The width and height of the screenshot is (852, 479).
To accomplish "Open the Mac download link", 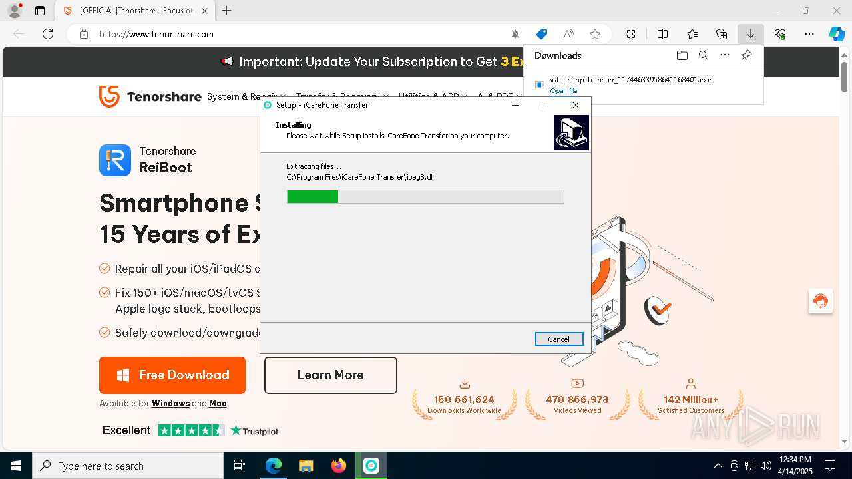I will (x=218, y=403).
